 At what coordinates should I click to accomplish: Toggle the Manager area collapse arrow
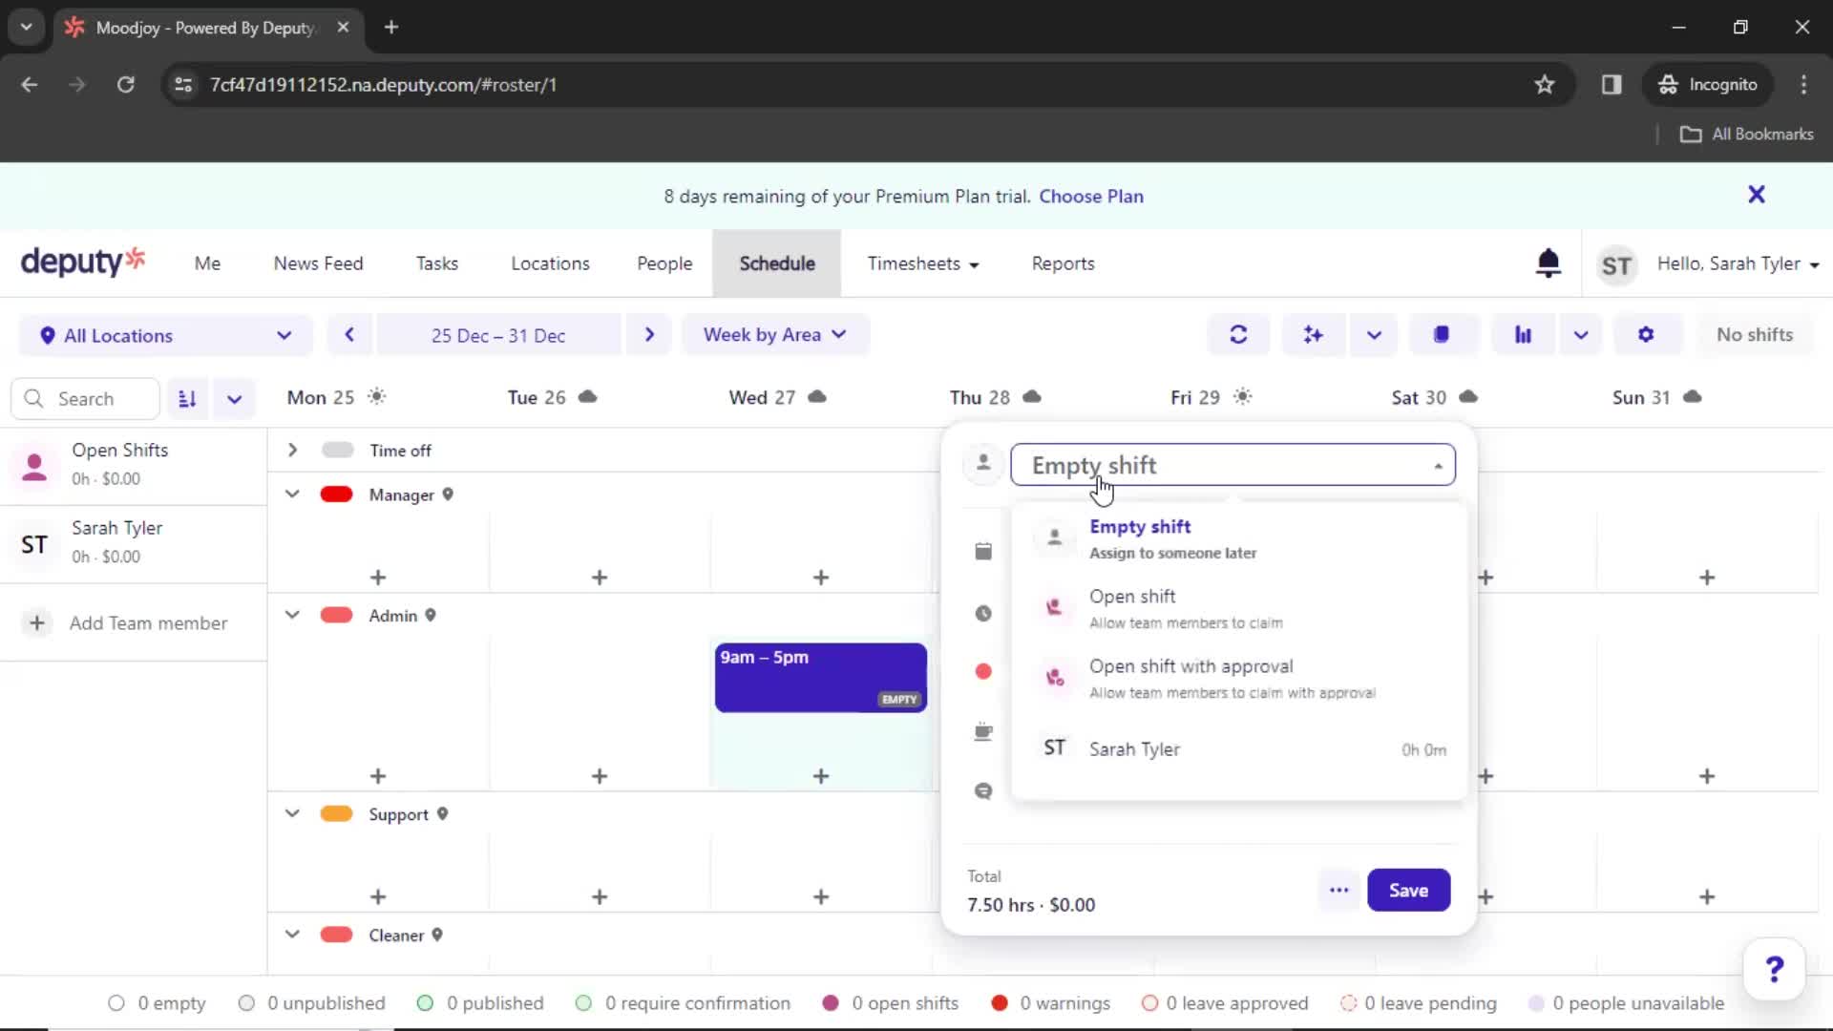point(291,494)
